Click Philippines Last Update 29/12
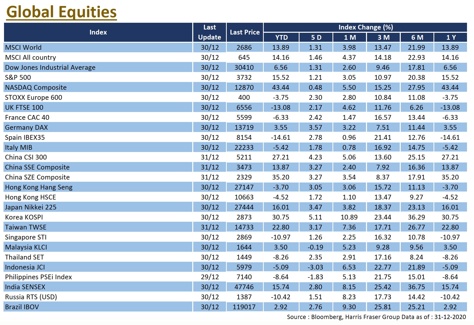 coord(210,277)
